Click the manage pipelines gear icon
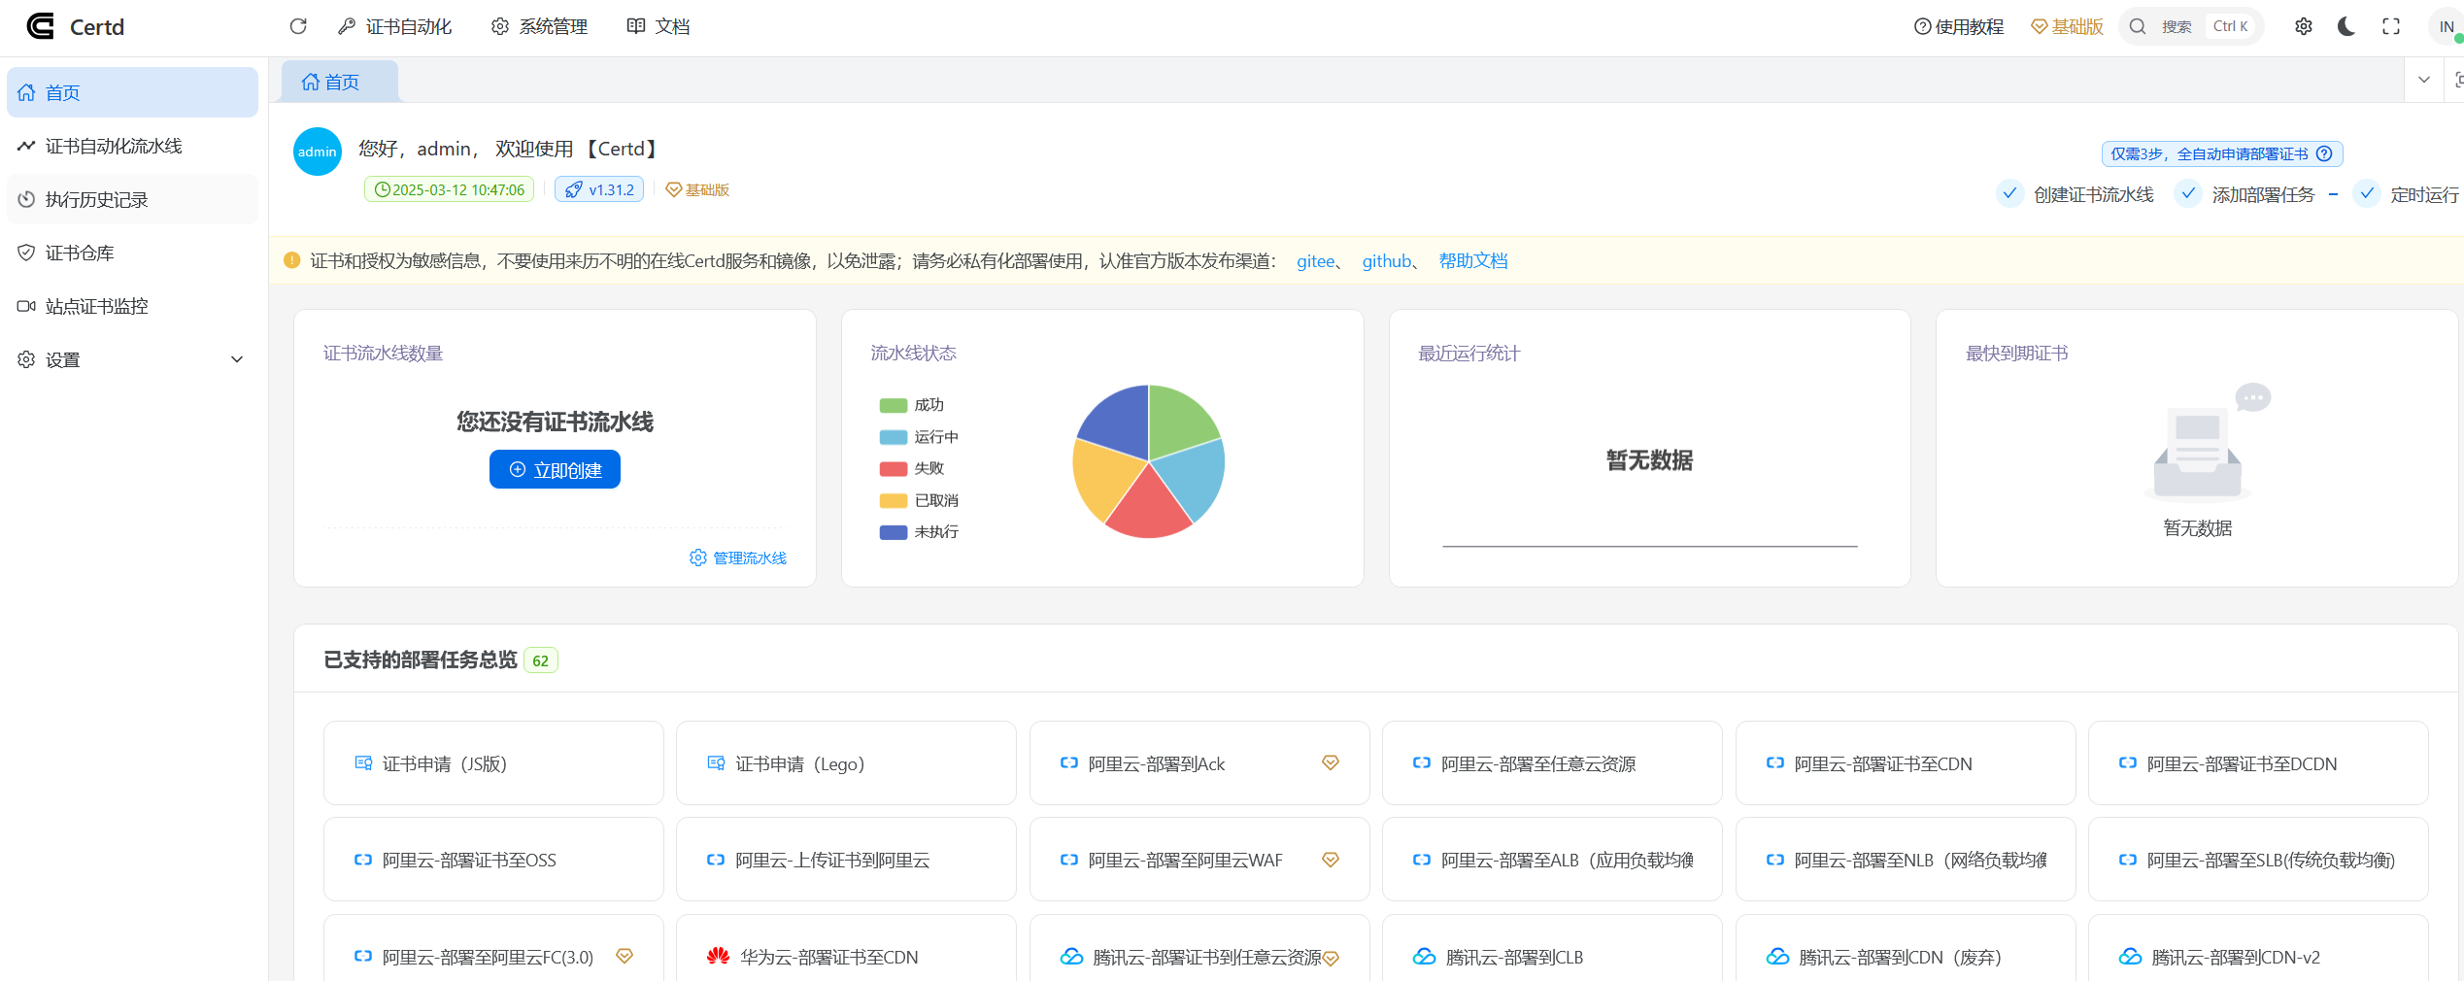 point(698,558)
